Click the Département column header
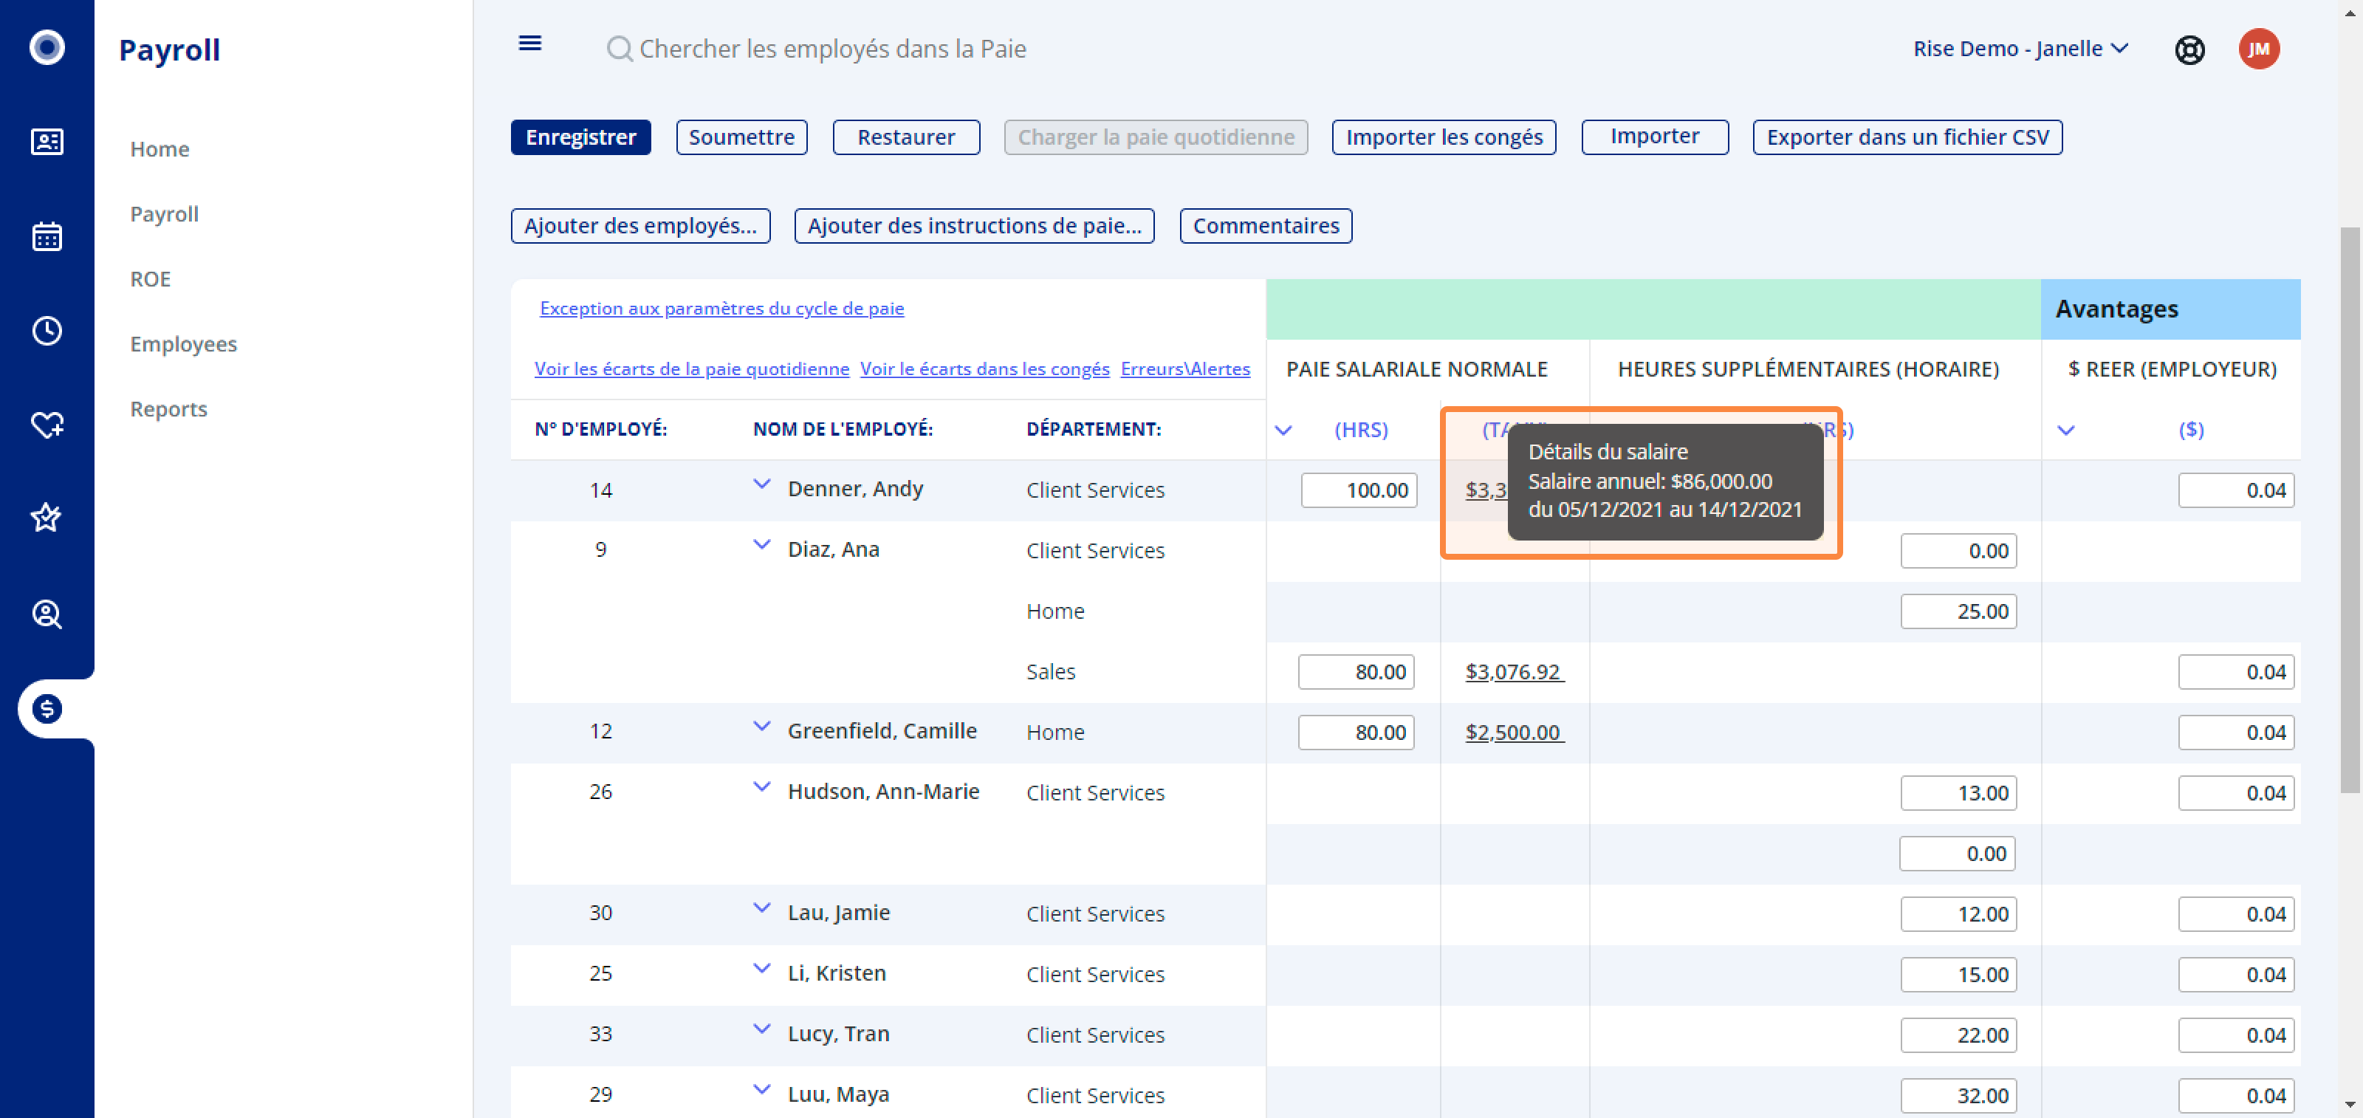The height and width of the screenshot is (1118, 2363). point(1094,429)
